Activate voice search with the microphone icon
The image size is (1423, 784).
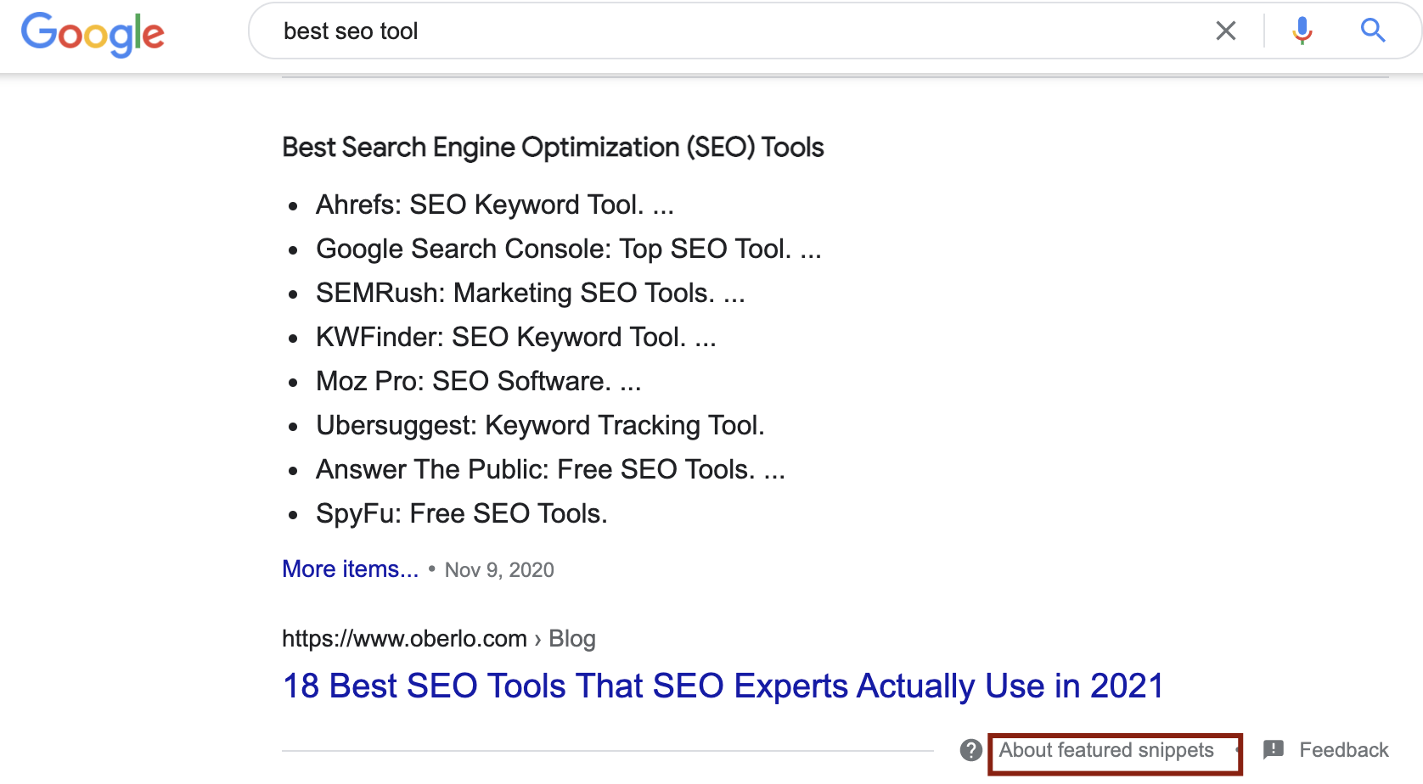(x=1302, y=31)
